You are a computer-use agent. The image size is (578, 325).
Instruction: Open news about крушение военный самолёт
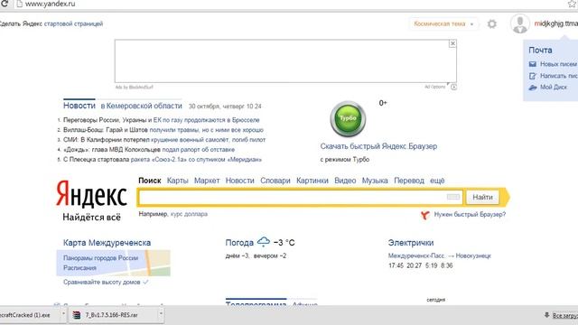click(164, 140)
